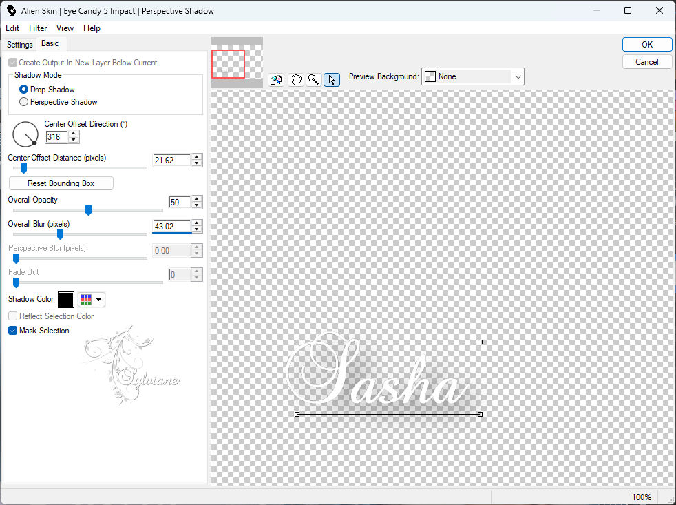This screenshot has width=676, height=505.
Task: Decrease Center Offset Distance with down arrow
Action: coord(197,163)
